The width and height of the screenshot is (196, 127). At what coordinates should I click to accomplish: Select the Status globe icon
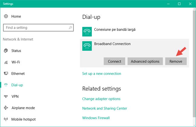pyautogui.click(x=6, y=50)
